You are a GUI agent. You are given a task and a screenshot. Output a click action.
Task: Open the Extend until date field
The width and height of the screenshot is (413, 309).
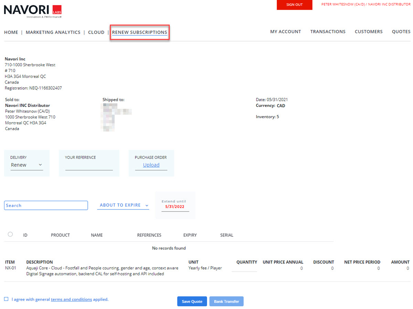tap(175, 207)
